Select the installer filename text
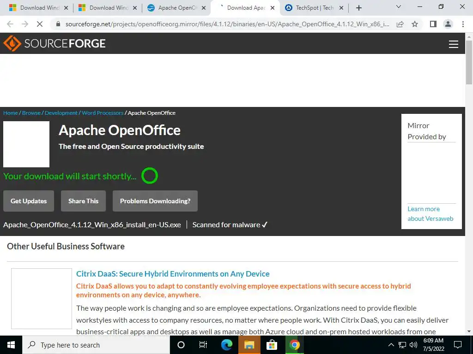This screenshot has width=473, height=354. 92,225
